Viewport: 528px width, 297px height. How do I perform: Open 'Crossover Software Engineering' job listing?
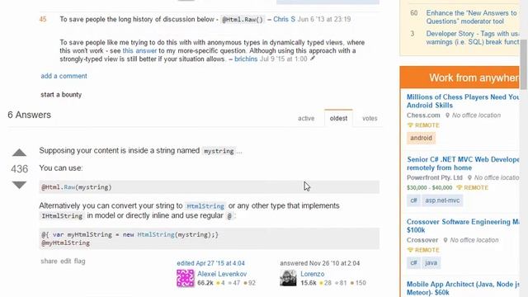pyautogui.click(x=463, y=225)
